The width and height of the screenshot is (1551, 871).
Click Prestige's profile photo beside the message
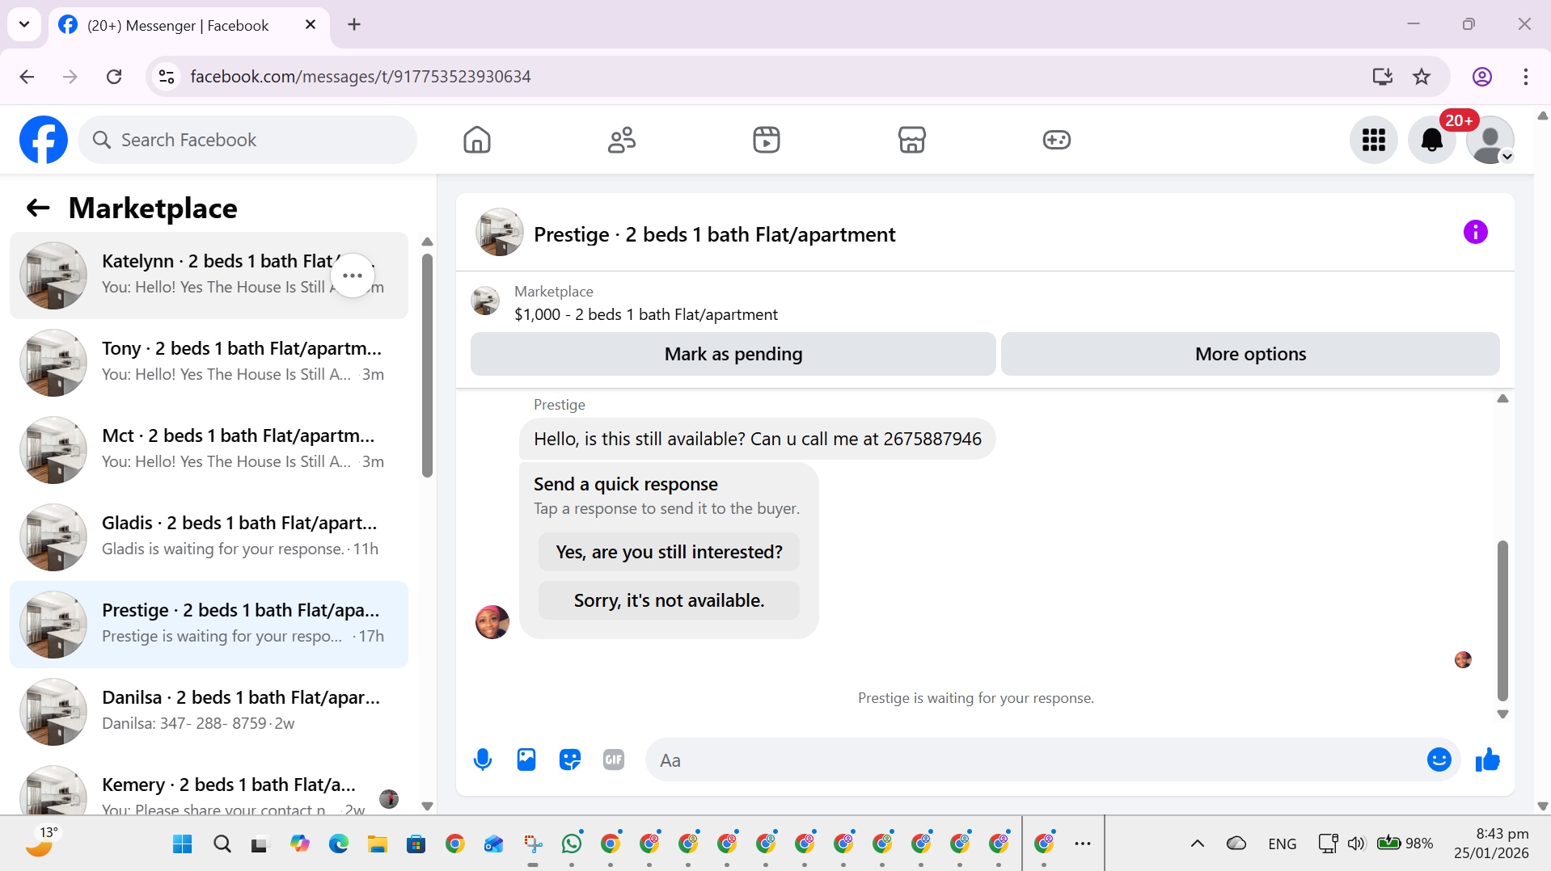(492, 622)
